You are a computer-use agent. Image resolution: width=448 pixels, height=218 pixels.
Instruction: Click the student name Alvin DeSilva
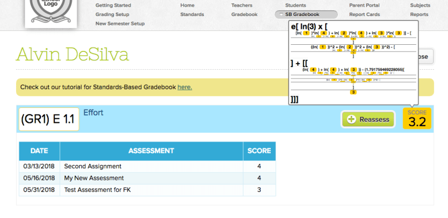[x=73, y=54]
